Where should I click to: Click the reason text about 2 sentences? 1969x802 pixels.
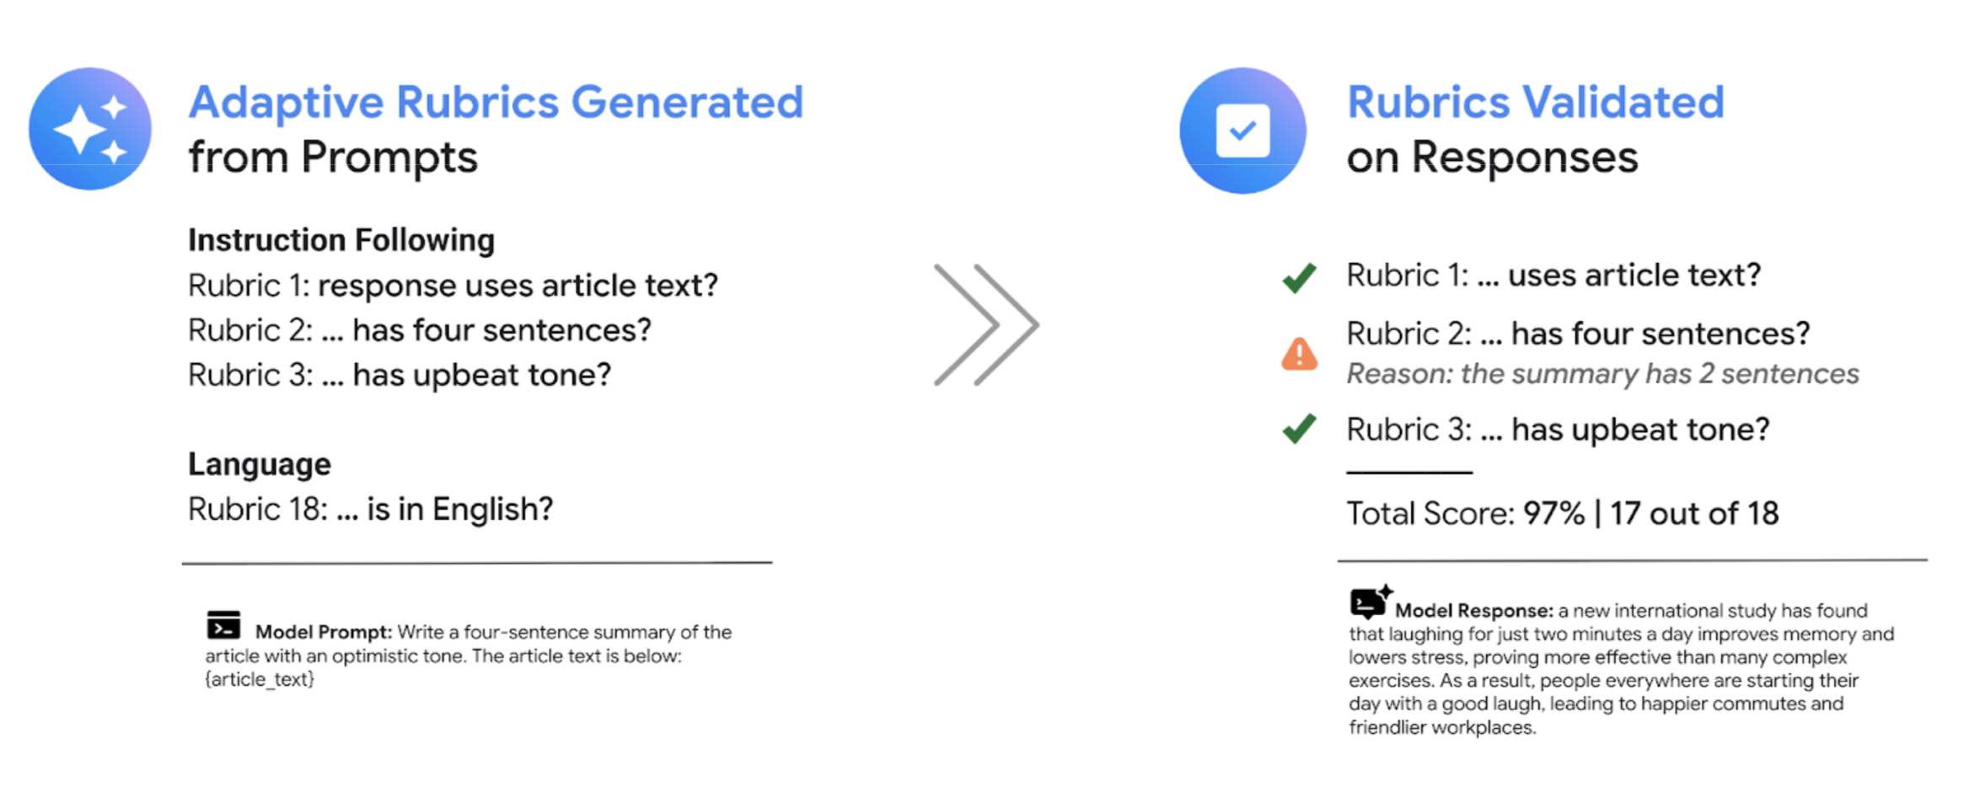point(1602,374)
